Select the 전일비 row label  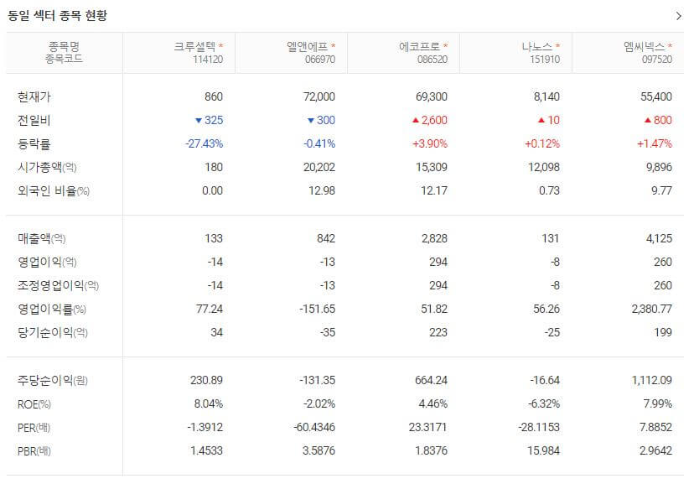point(34,120)
